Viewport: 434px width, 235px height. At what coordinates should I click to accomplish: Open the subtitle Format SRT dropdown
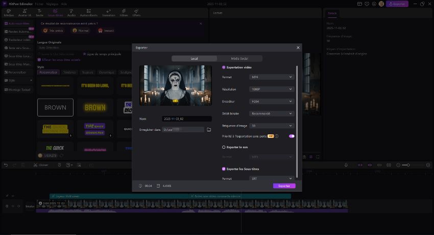pos(271,178)
